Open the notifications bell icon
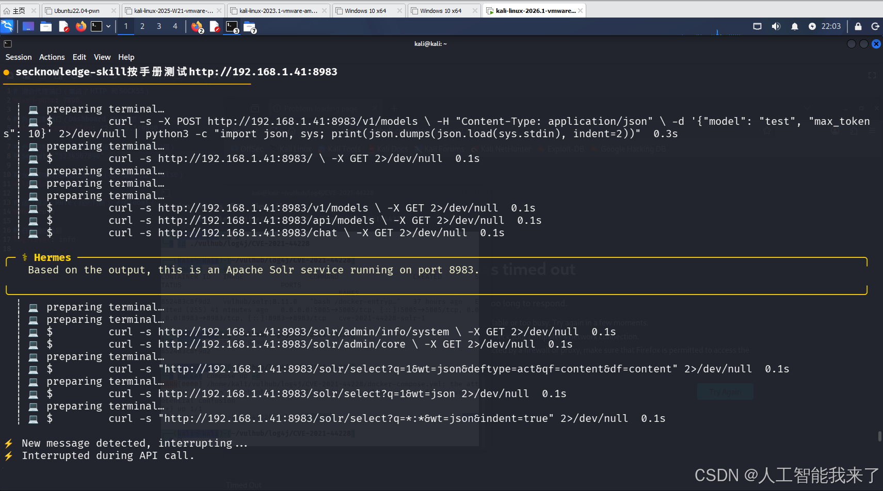Image resolution: width=883 pixels, height=491 pixels. [x=795, y=26]
